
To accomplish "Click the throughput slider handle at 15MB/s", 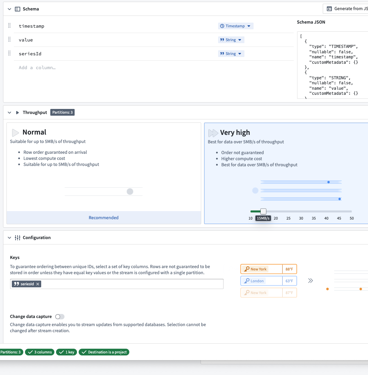I will [x=263, y=211].
